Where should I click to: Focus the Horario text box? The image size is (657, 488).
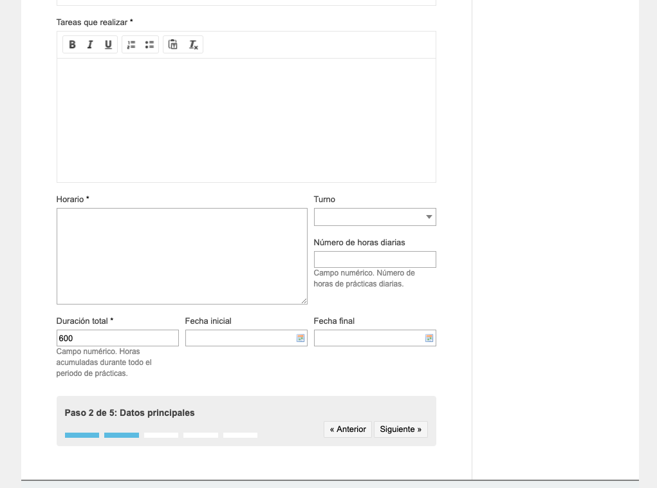181,256
